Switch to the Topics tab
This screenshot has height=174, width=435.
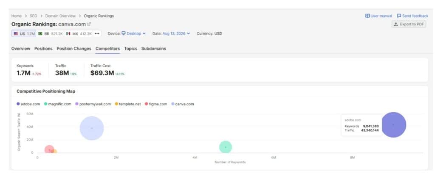pos(131,49)
